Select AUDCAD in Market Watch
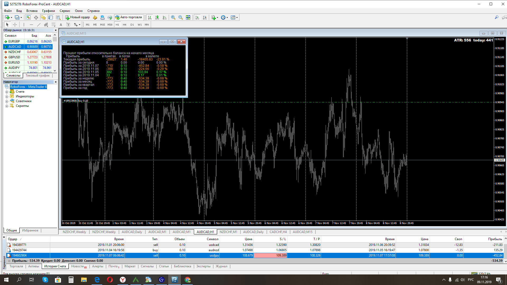 click(28, 47)
